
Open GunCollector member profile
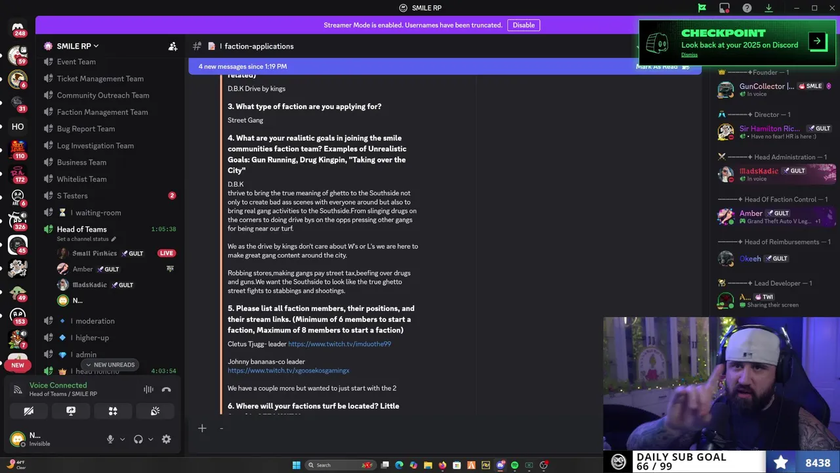coord(775,89)
